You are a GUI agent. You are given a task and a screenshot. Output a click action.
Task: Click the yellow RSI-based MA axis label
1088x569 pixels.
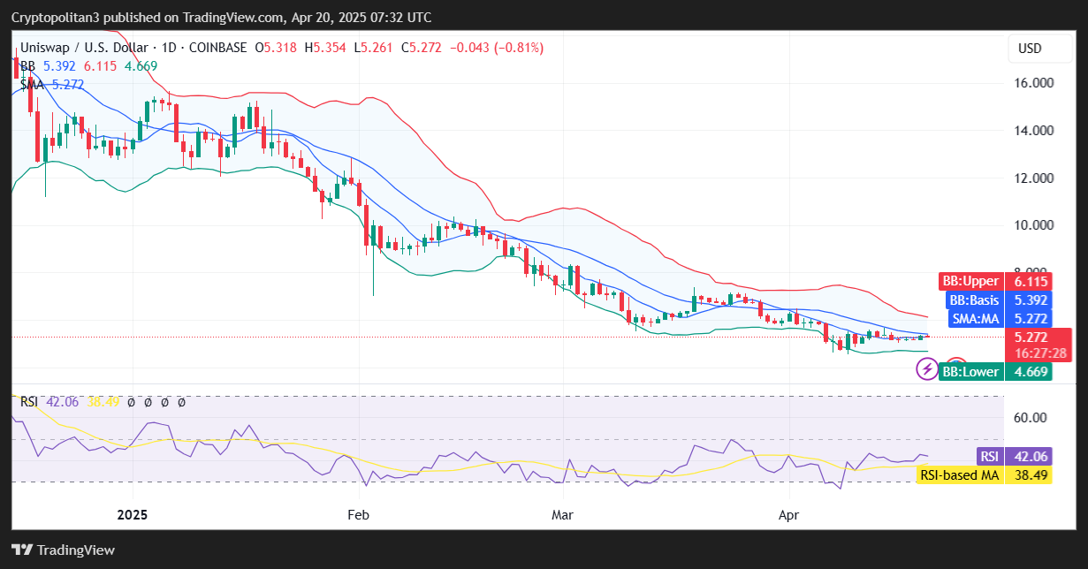(960, 474)
